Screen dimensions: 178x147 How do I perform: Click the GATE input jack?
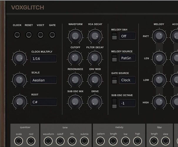[52, 35]
